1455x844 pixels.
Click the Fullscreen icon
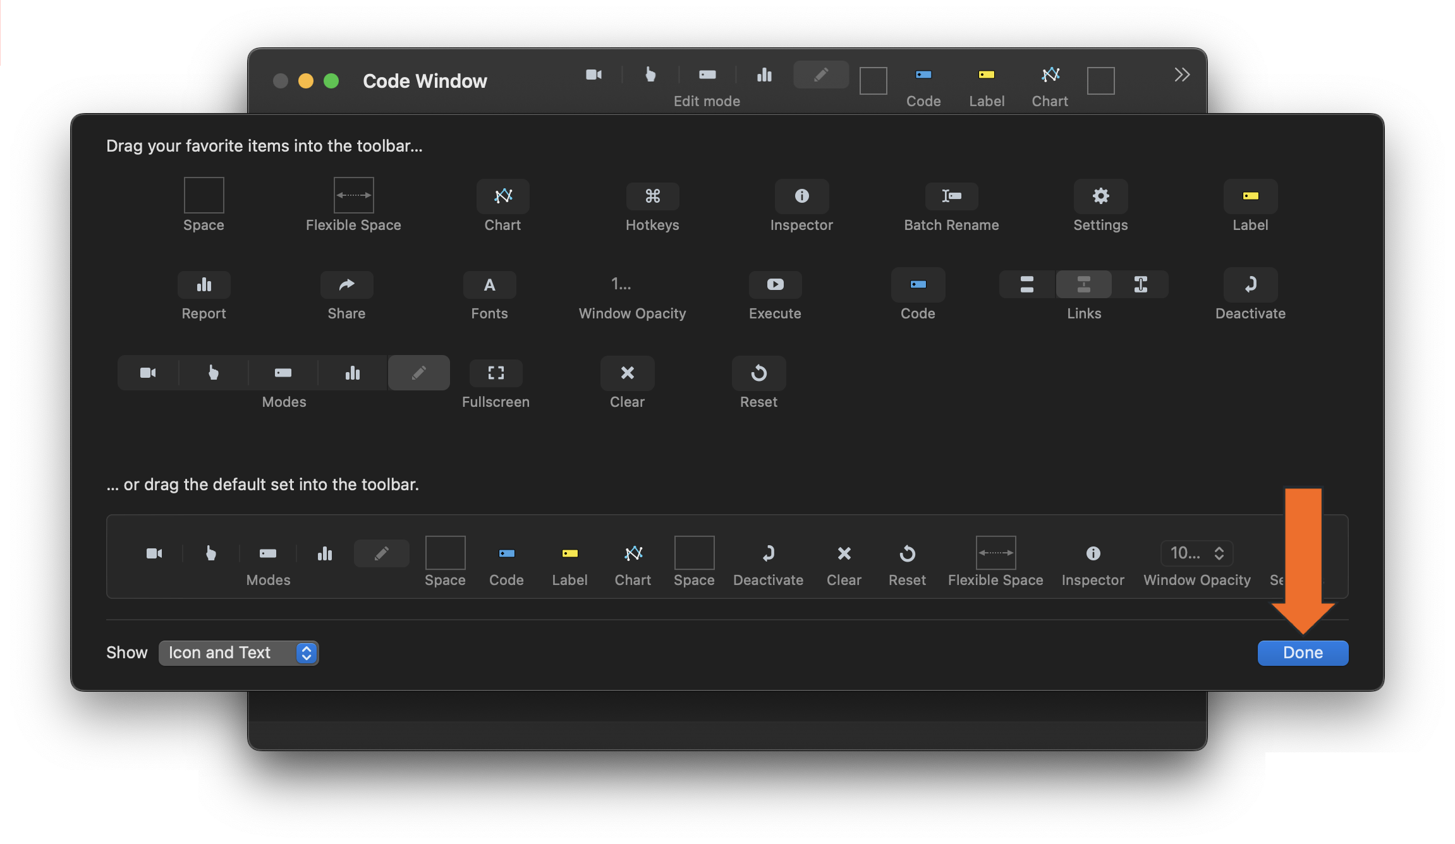tap(496, 373)
